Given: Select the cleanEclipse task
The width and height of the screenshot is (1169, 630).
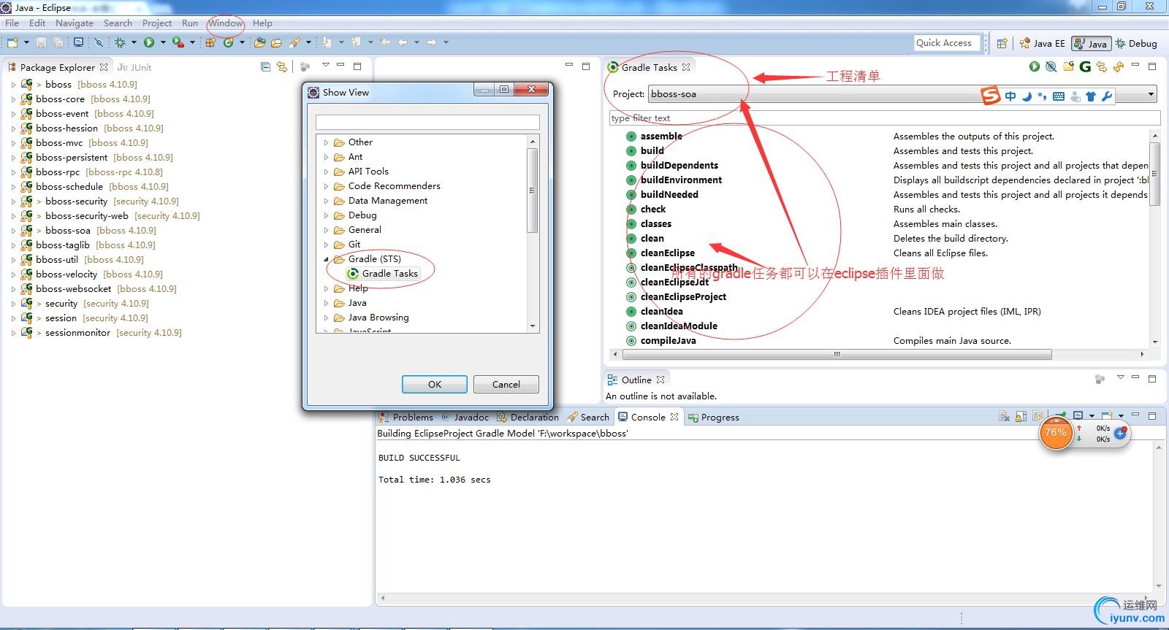Looking at the screenshot, I should tap(667, 253).
